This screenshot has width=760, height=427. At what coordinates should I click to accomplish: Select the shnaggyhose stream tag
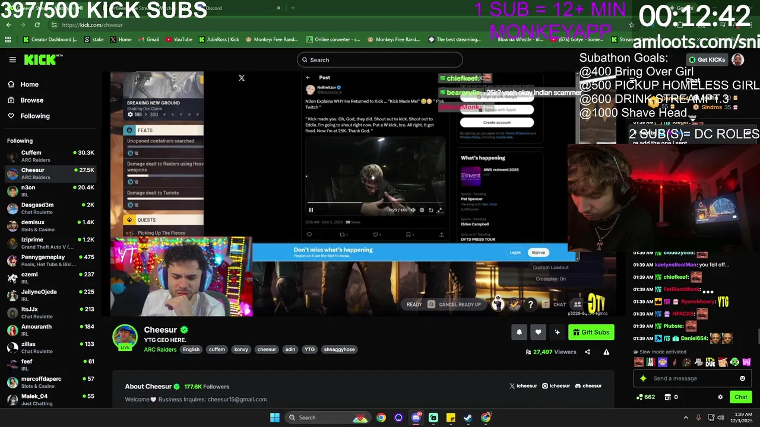pyautogui.click(x=339, y=349)
